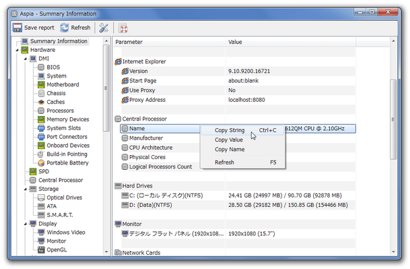Open the wrench and screwdriver settings icon

tap(104, 28)
